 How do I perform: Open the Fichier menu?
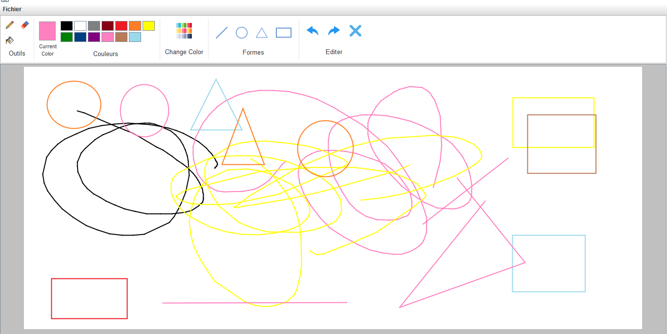click(12, 9)
